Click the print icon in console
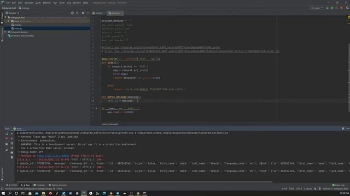 tap(12, 152)
